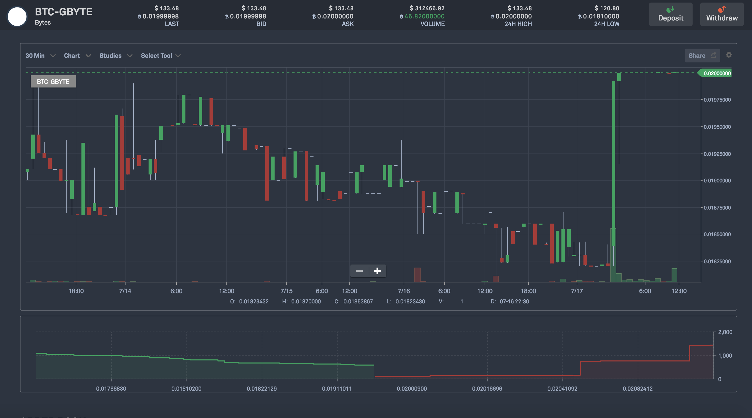Click the BTC-GBYTE chart legend label
Image resolution: width=752 pixels, height=418 pixels.
53,82
